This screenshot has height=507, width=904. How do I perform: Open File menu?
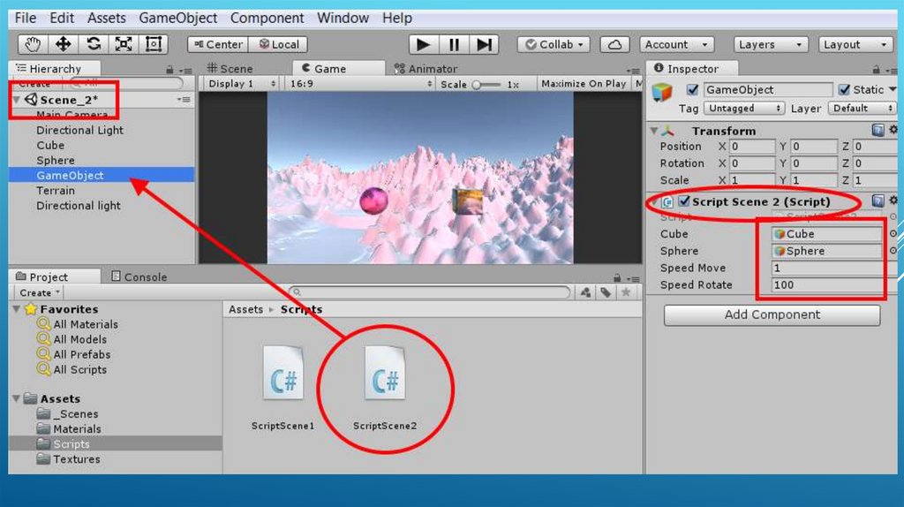tap(26, 18)
